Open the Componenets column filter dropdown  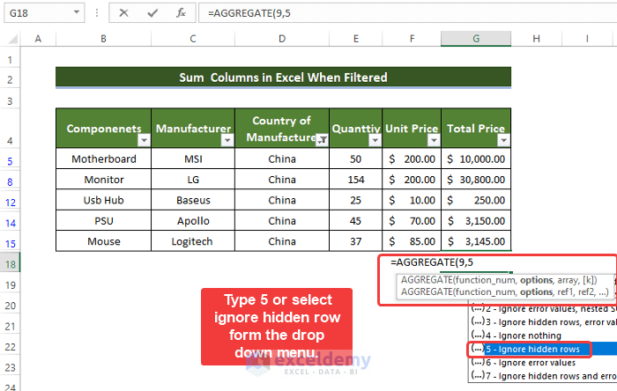point(143,140)
